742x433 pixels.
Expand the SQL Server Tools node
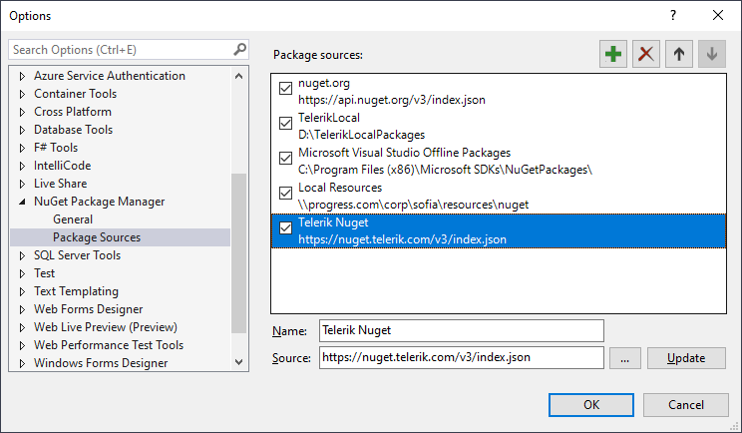coord(22,256)
